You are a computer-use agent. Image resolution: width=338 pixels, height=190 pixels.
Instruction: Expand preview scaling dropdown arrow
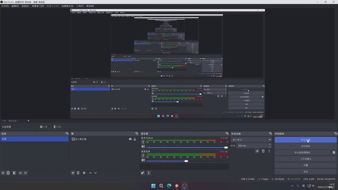coord(28,121)
